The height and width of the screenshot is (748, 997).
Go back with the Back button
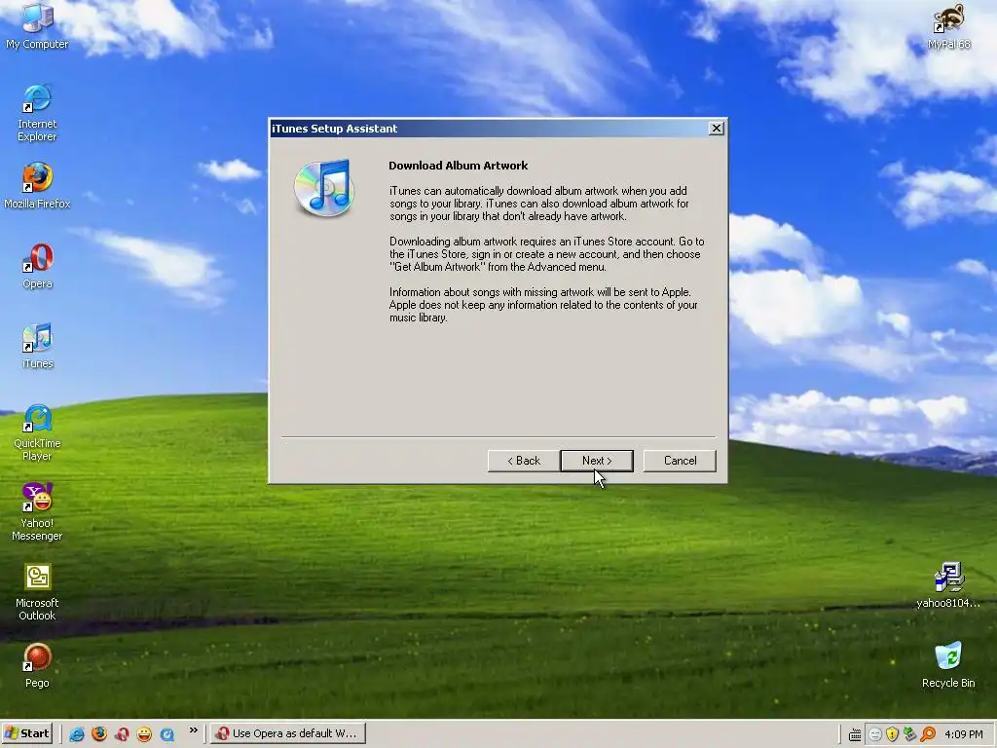pyautogui.click(x=523, y=461)
